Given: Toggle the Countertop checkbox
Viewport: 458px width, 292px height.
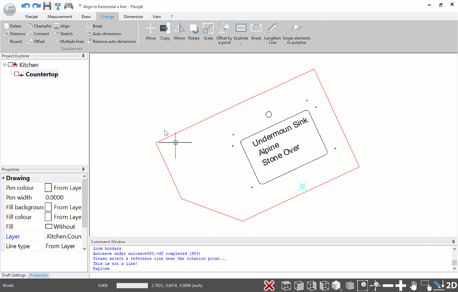Looking at the screenshot, I should 16,74.
